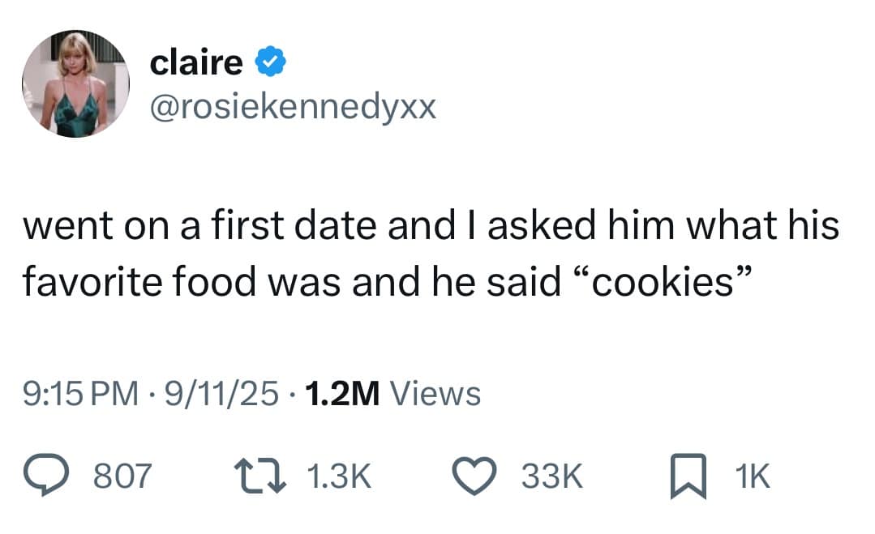Click the tweet's first line of text
The image size is (875, 534).
click(430, 224)
